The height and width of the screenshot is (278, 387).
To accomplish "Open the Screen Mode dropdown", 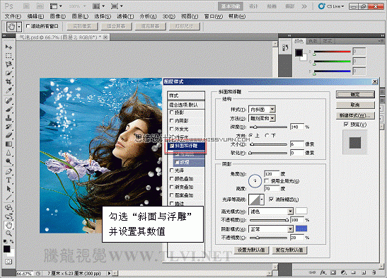I will pyautogui.click(x=117, y=6).
